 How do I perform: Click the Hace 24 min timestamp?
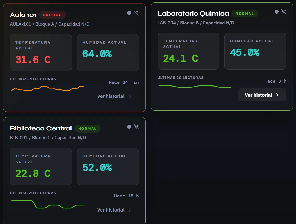pos(124,82)
